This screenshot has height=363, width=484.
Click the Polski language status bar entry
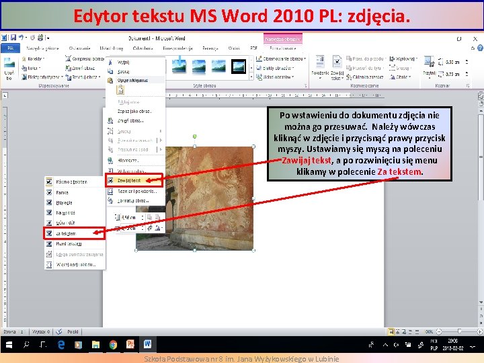[x=73, y=332]
